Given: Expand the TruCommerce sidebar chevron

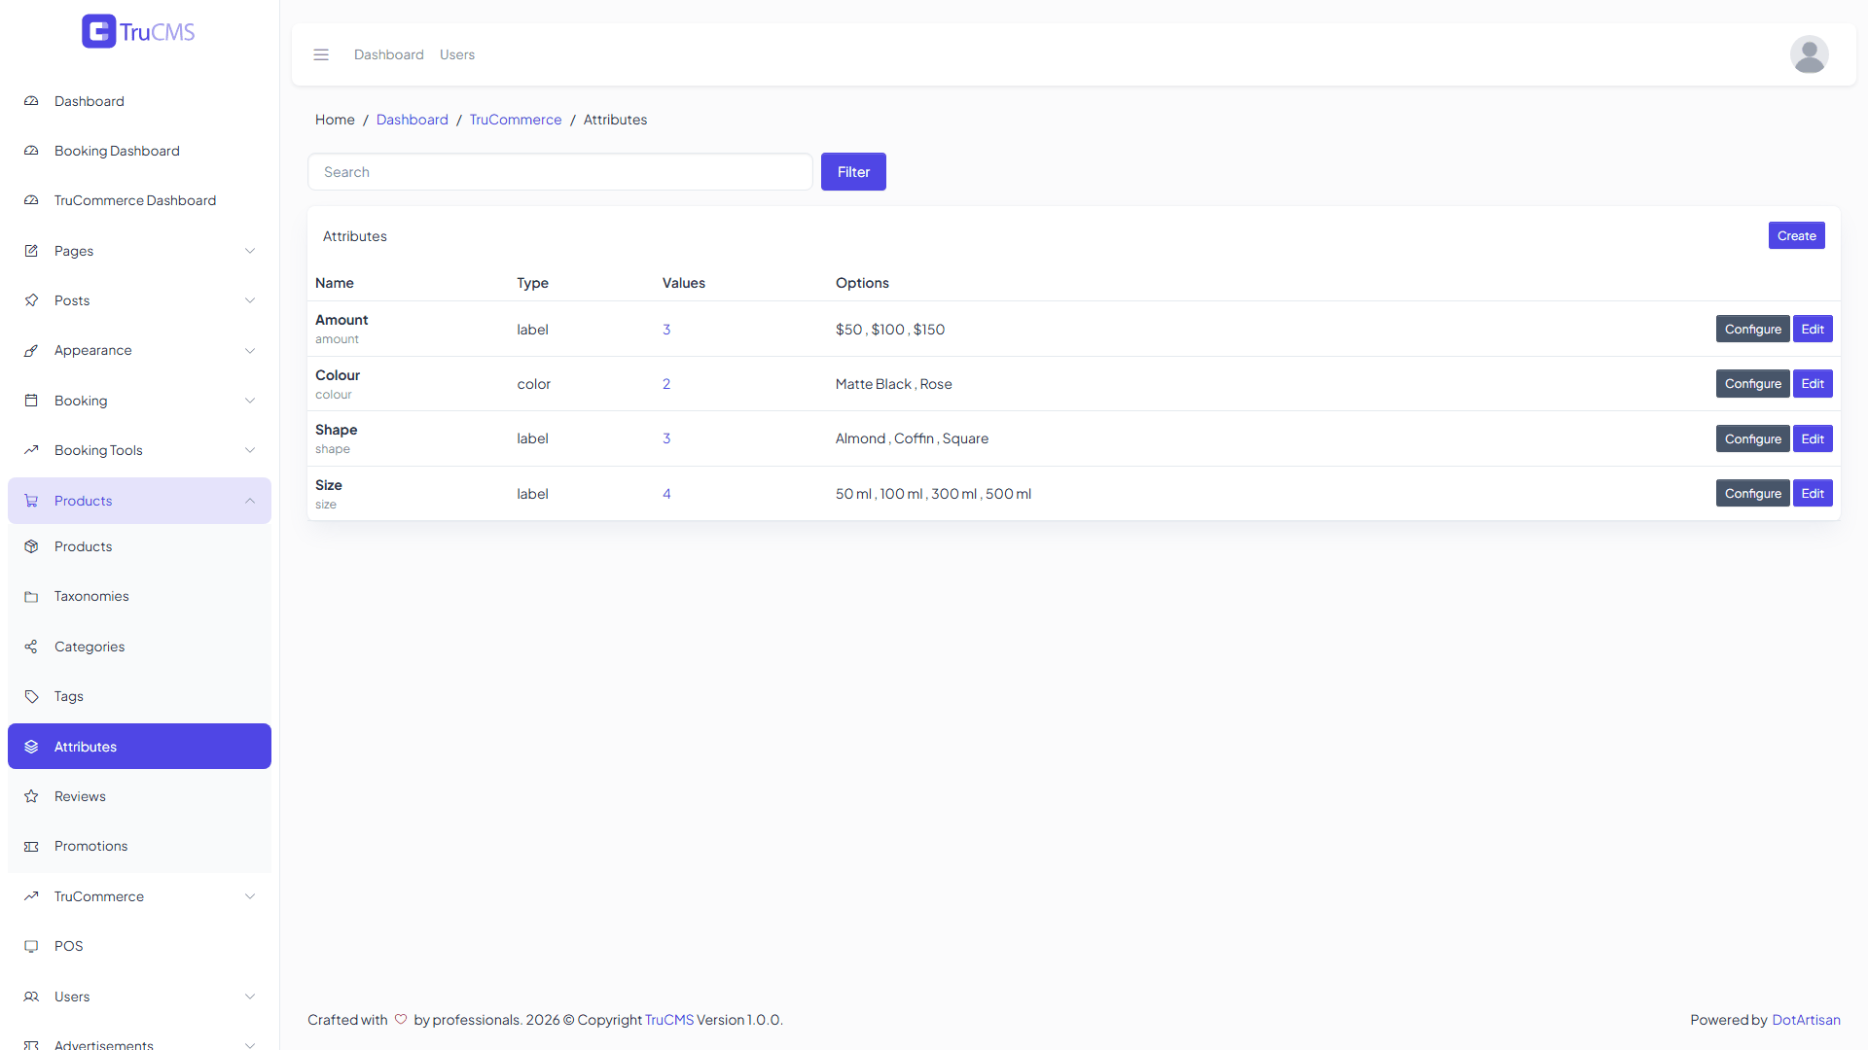Looking at the screenshot, I should (250, 896).
